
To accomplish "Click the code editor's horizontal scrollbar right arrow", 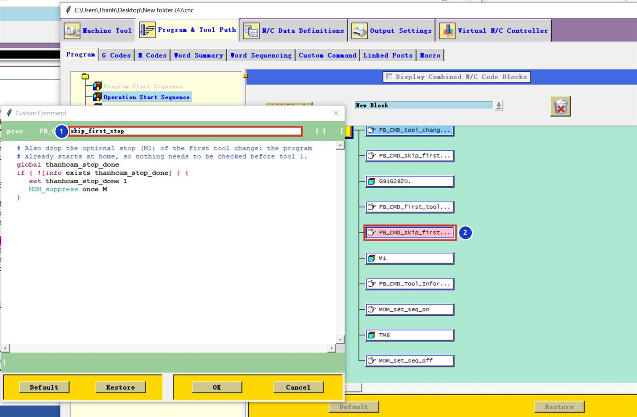I will (x=332, y=348).
